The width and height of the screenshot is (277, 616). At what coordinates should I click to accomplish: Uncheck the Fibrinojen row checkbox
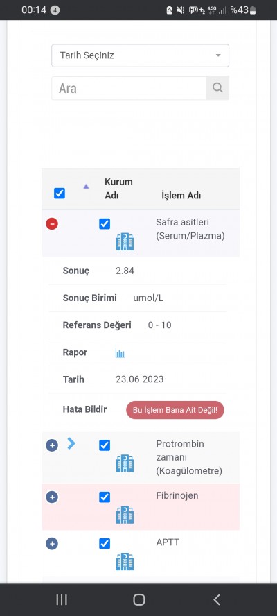pyautogui.click(x=105, y=497)
